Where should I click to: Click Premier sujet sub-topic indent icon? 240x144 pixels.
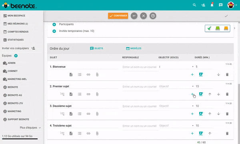62,94
